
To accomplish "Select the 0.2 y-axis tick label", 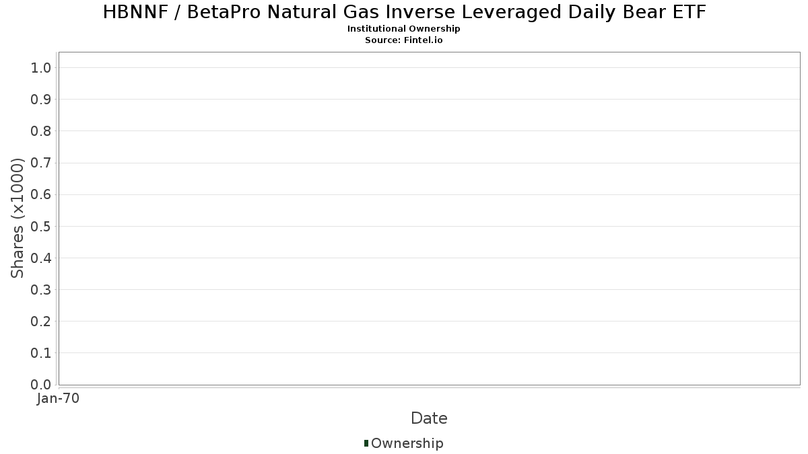I will coord(41,321).
